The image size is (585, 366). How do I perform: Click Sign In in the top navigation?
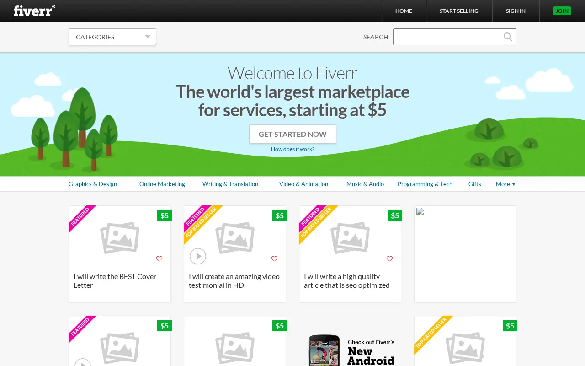tap(516, 11)
